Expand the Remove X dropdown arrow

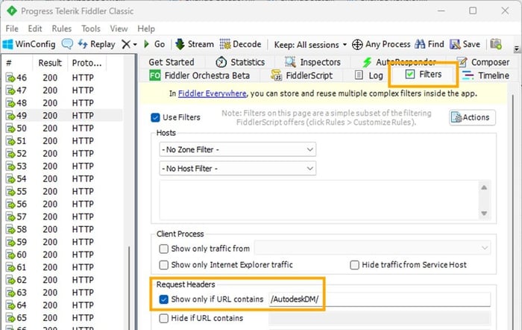coord(135,44)
